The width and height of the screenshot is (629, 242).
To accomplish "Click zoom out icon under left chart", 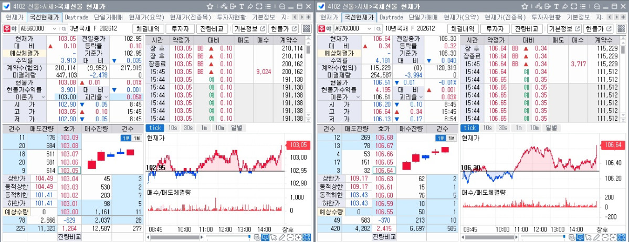I will point(290,238).
